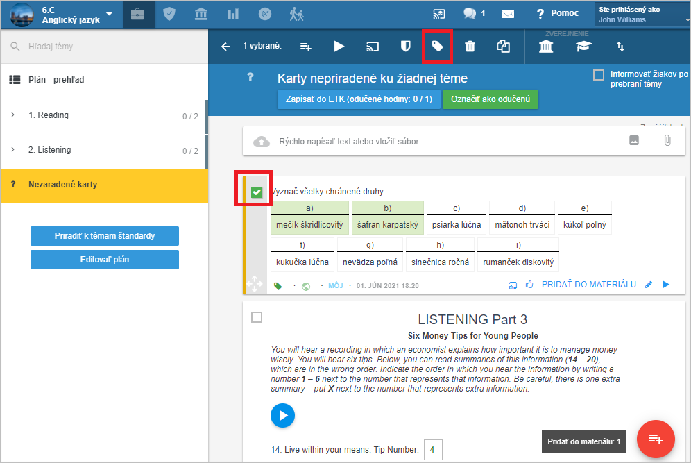
Task: Click Editovať plán button
Action: [x=105, y=260]
